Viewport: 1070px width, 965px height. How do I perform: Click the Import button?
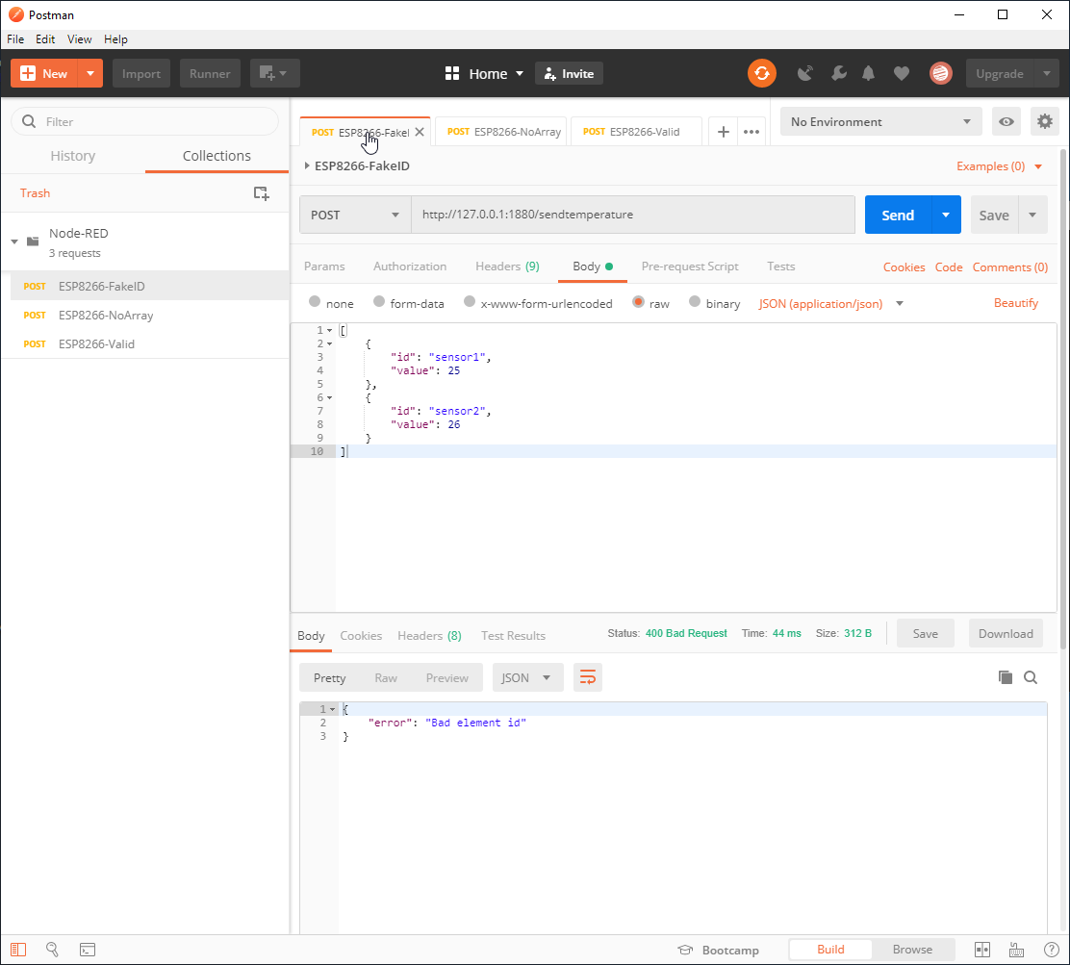coord(141,73)
